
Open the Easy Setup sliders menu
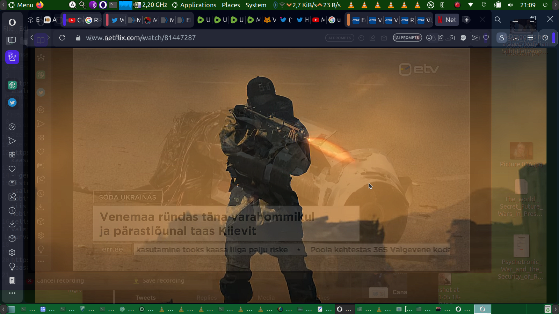[530, 38]
